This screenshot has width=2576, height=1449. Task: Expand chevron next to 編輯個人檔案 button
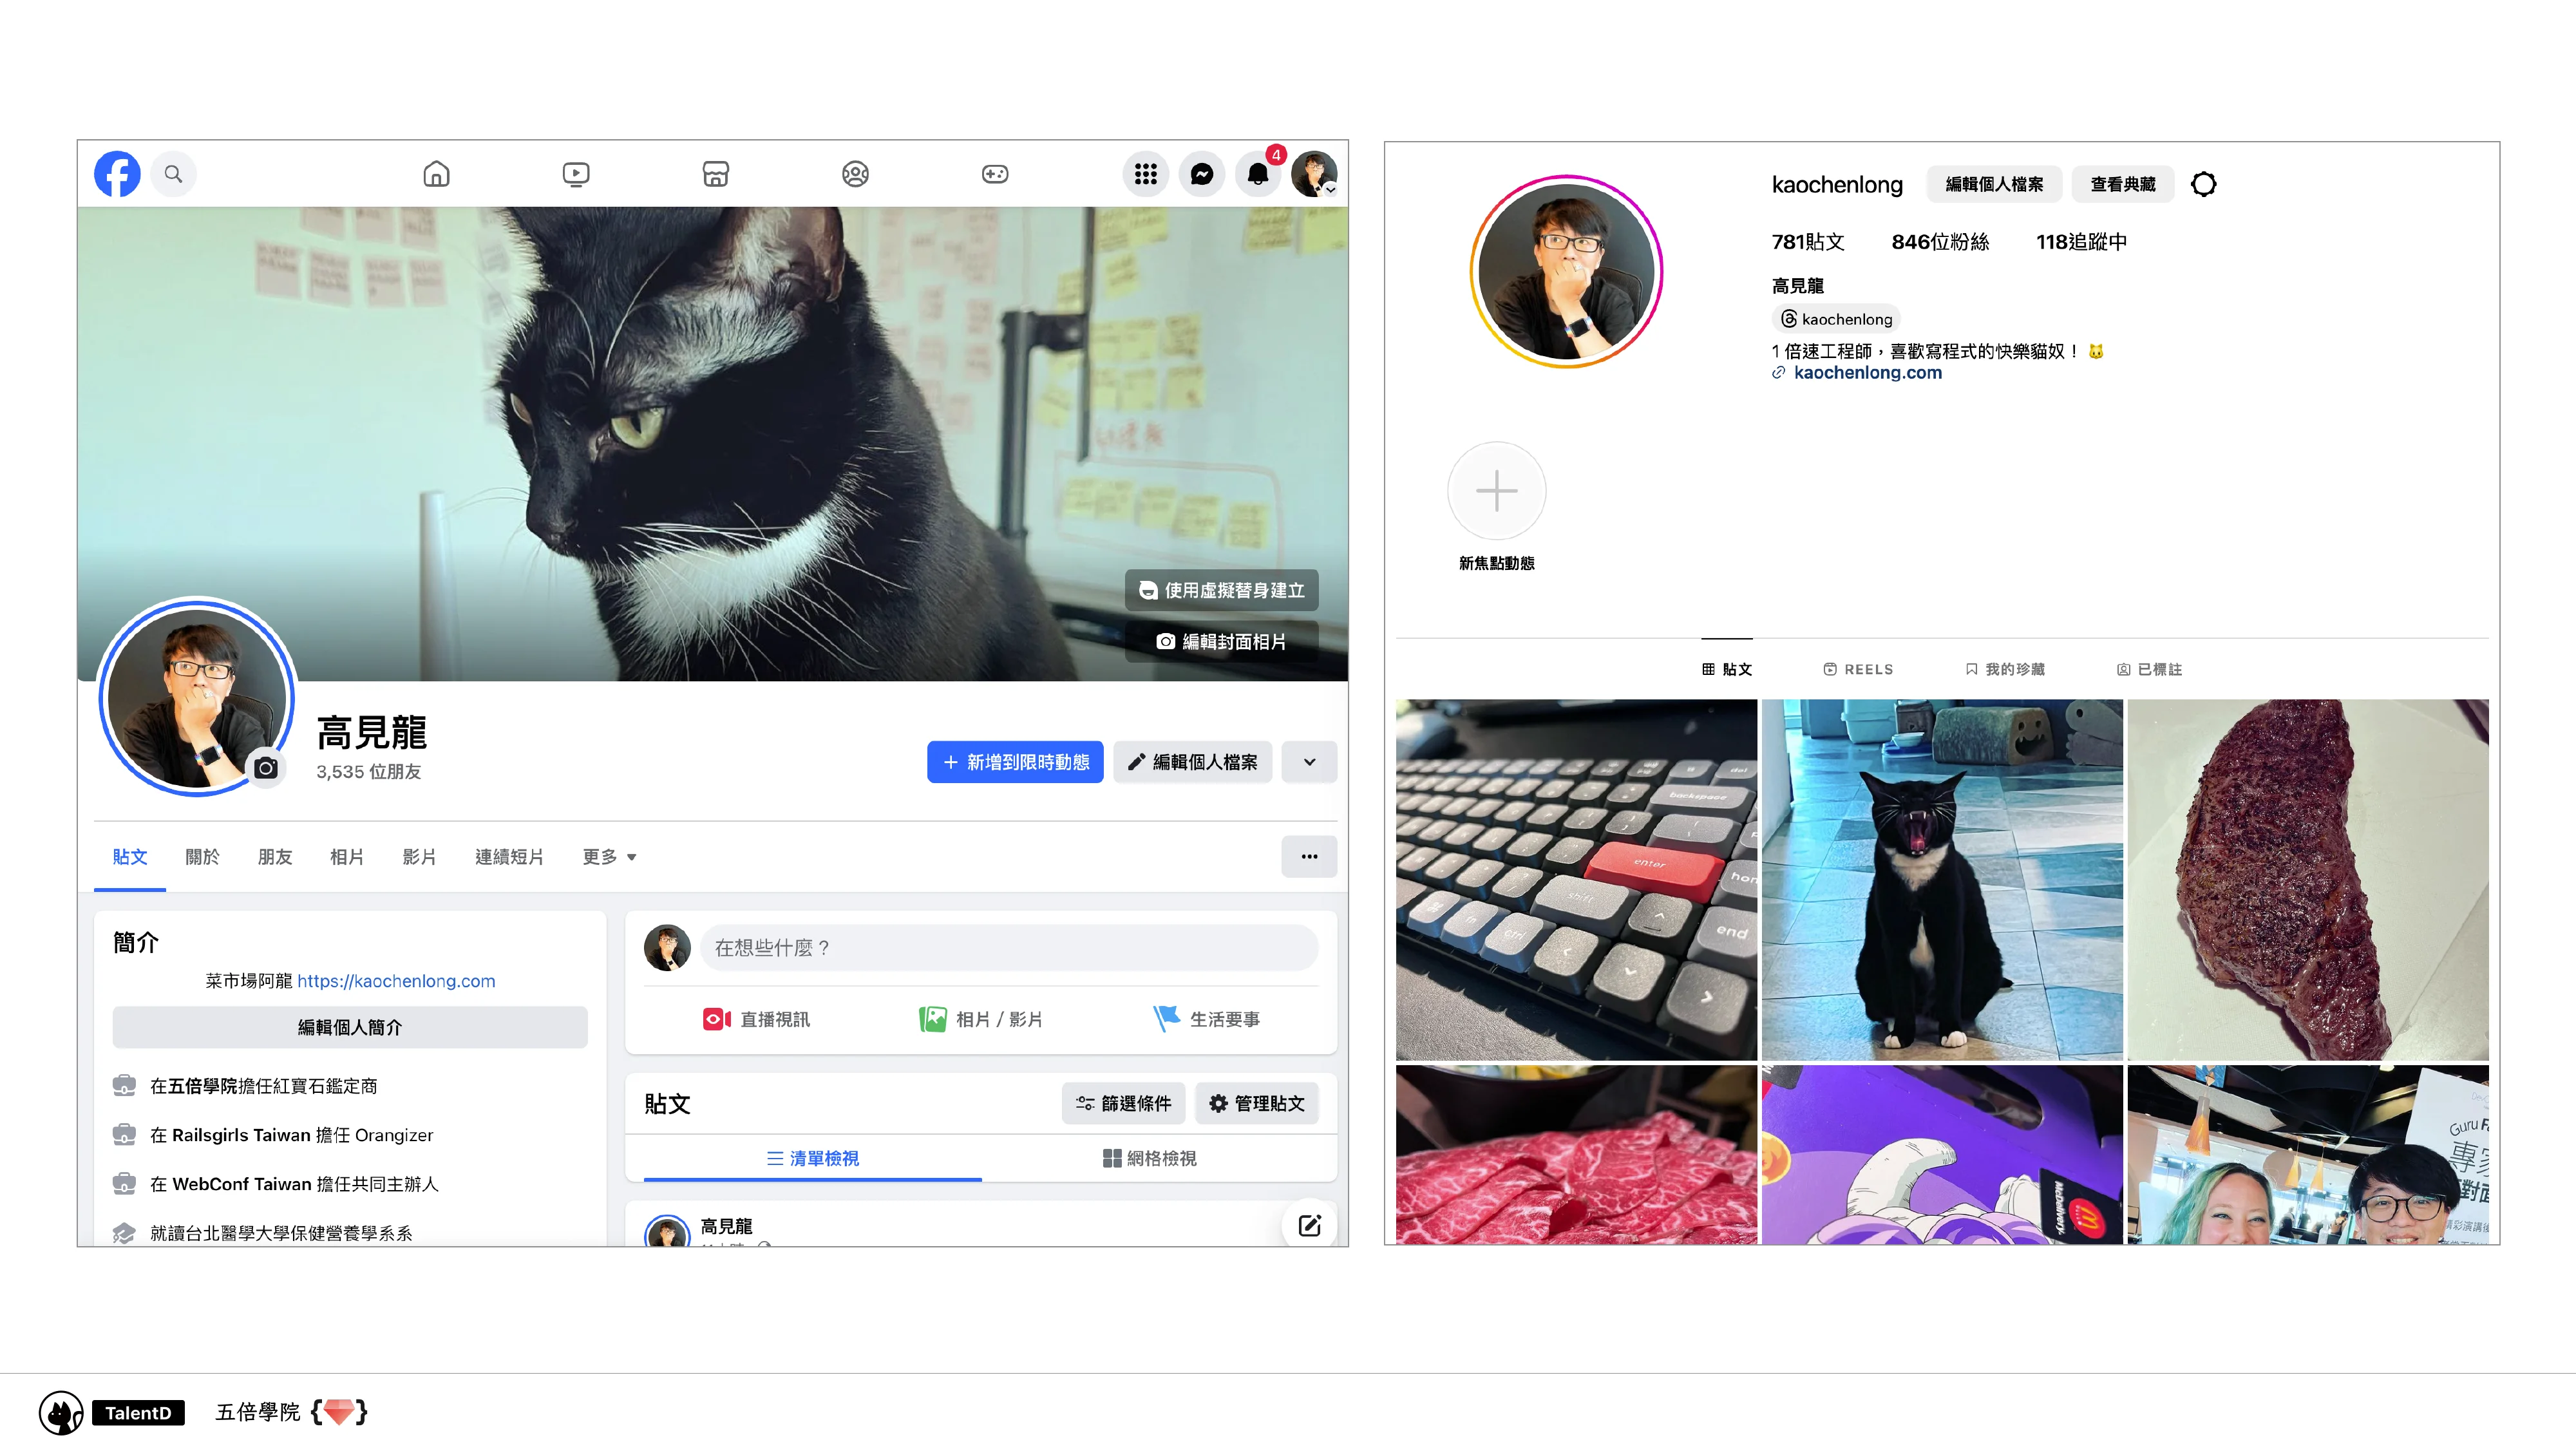tap(1309, 762)
